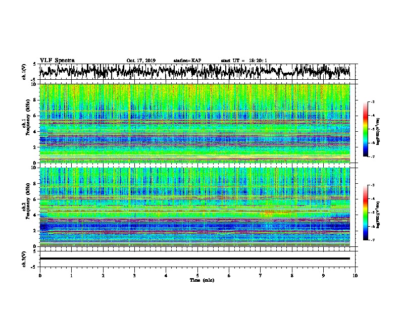The width and height of the screenshot is (400, 309).
Task: Click the time axis tick label "5"
Action: [x=197, y=276]
